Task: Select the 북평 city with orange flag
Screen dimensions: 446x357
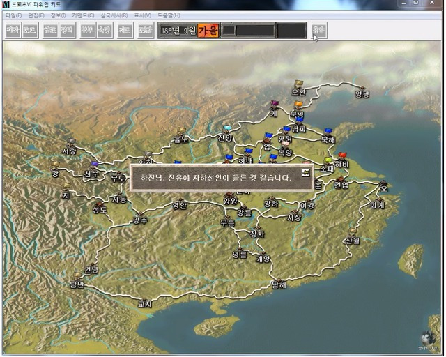Action: [298, 109]
